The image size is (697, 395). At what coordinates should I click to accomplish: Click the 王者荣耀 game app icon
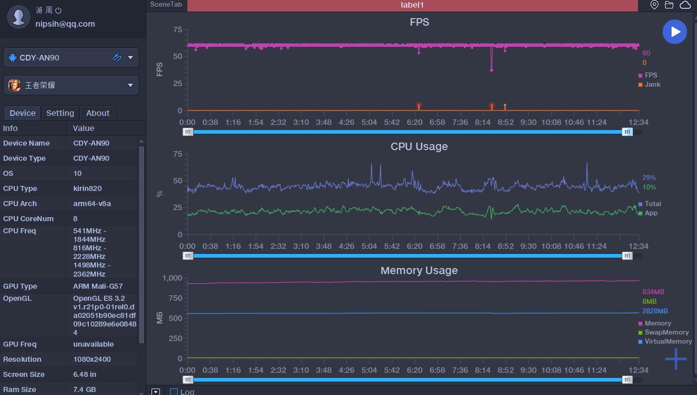coord(14,85)
